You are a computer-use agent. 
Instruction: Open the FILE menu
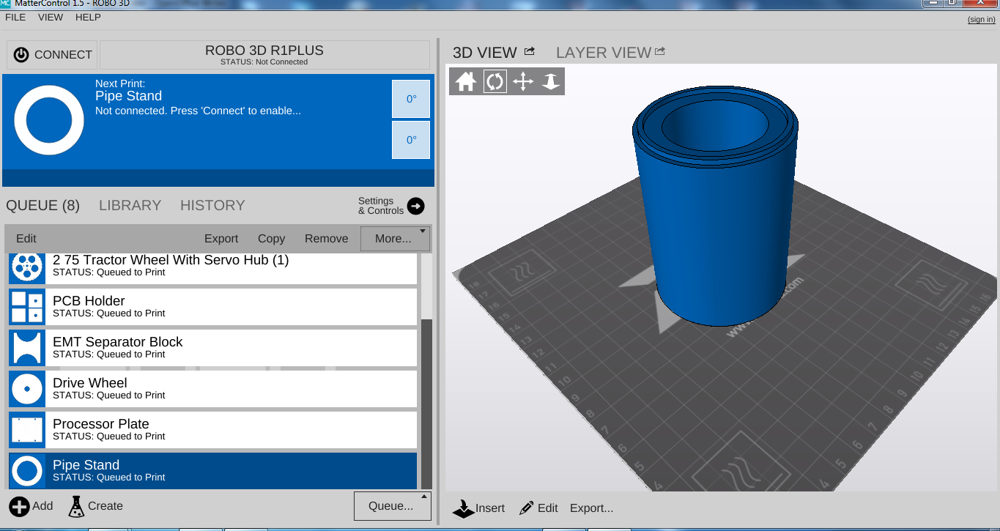click(15, 18)
